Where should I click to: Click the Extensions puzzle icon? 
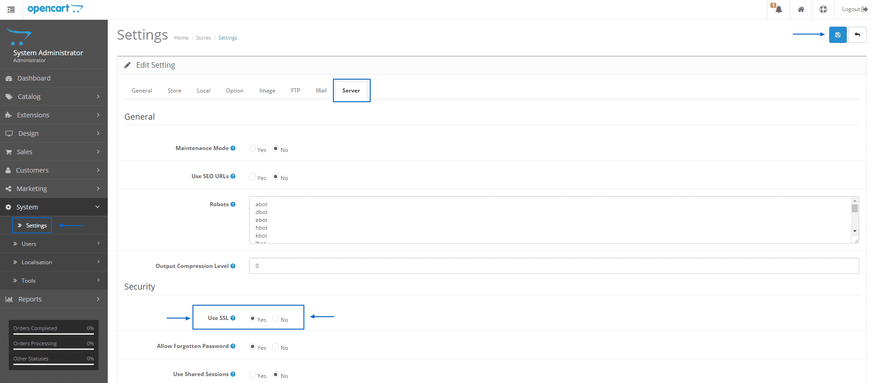pos(8,115)
